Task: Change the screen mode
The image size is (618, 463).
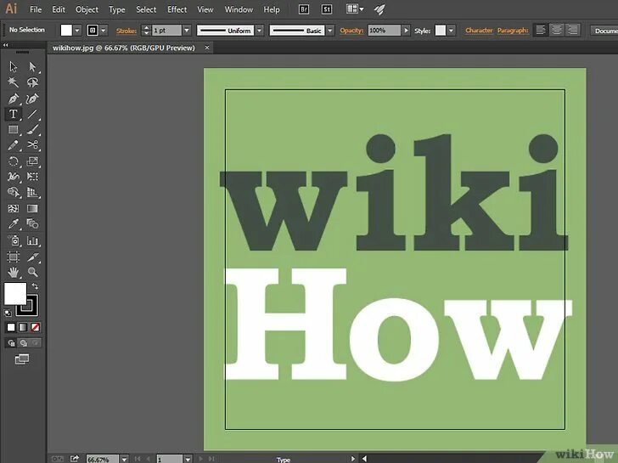Action: tap(22, 359)
